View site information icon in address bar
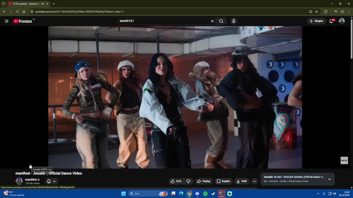The width and height of the screenshot is (353, 198). [x=32, y=12]
